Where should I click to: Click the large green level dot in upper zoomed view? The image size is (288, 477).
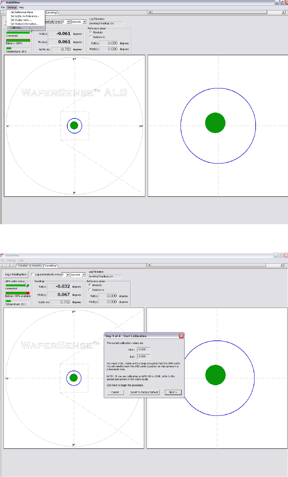click(x=215, y=122)
